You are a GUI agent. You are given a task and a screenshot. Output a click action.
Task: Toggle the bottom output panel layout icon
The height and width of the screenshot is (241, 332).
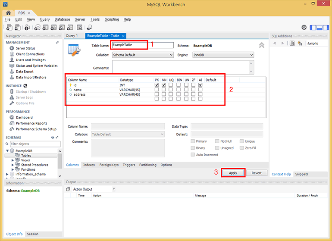[x=319, y=27]
